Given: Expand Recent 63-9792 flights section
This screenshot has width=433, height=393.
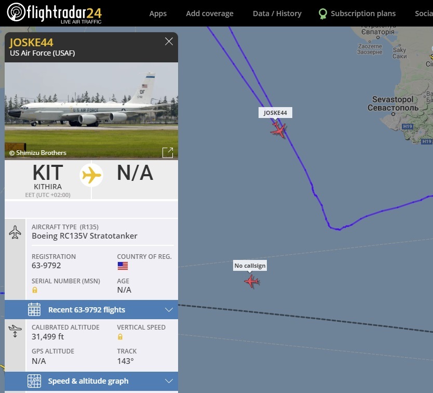Looking at the screenshot, I should tap(168, 310).
